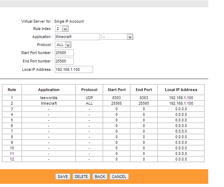
Task: Click rule number 6 in the table
Action: (12, 126)
